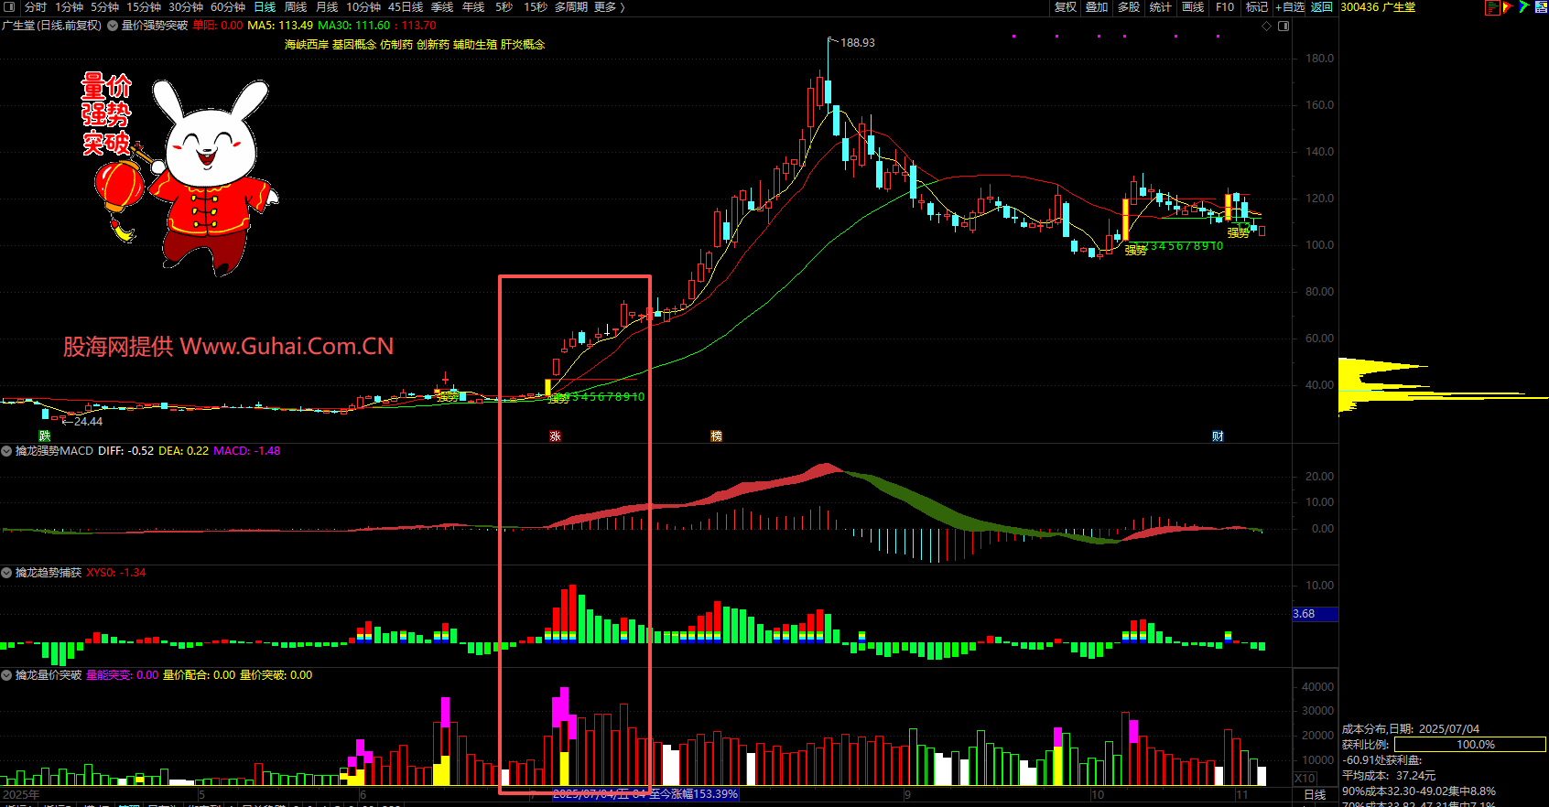Expand the 量价强势突破 indicator dropdown
Image resolution: width=1549 pixels, height=807 pixels.
pos(113,26)
